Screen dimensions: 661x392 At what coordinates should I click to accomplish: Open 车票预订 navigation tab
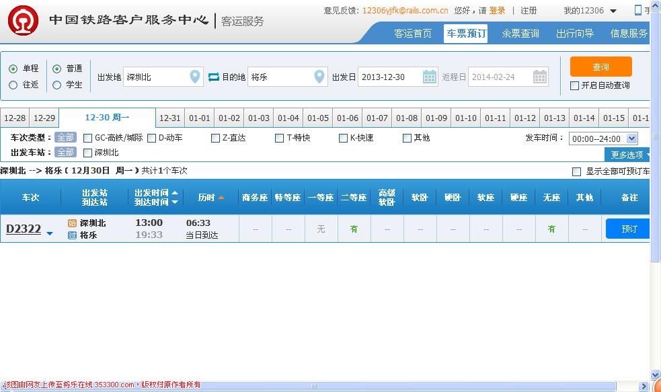(466, 34)
